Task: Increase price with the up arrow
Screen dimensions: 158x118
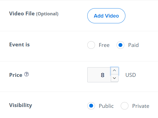Action: pyautogui.click(x=114, y=71)
